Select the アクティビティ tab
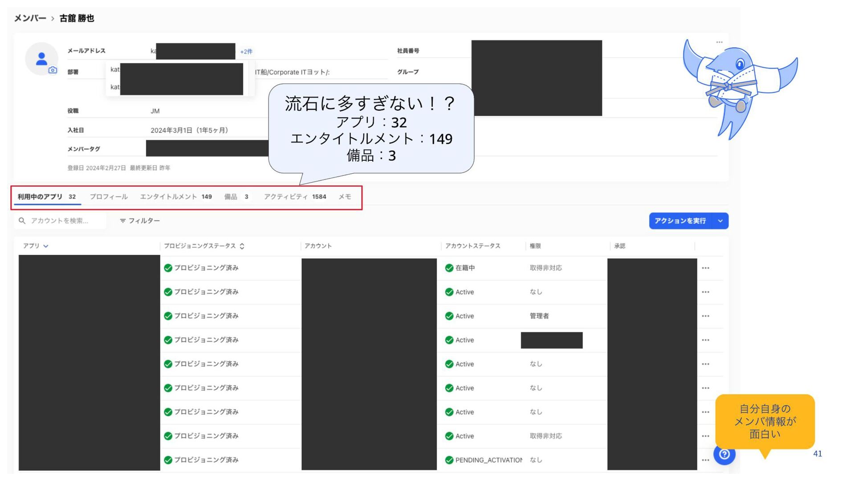Viewport: 855px width, 481px height. pos(294,197)
